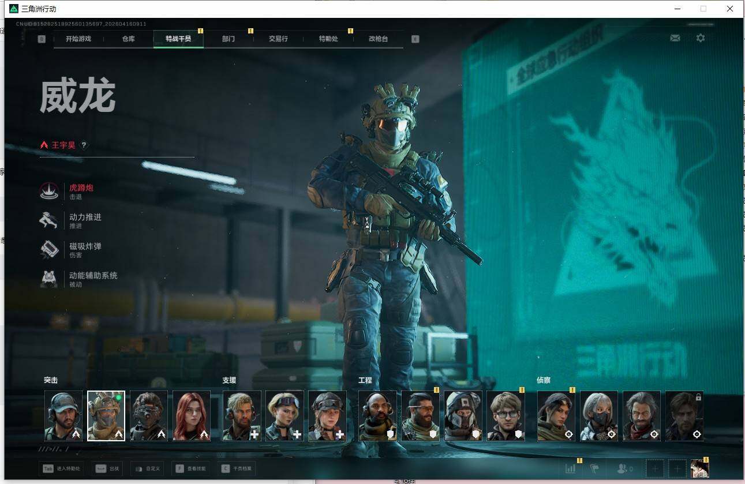
Task: Click the player avatar in bottom right
Action: (x=699, y=468)
